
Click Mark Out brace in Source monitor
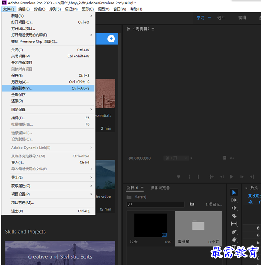(198, 177)
